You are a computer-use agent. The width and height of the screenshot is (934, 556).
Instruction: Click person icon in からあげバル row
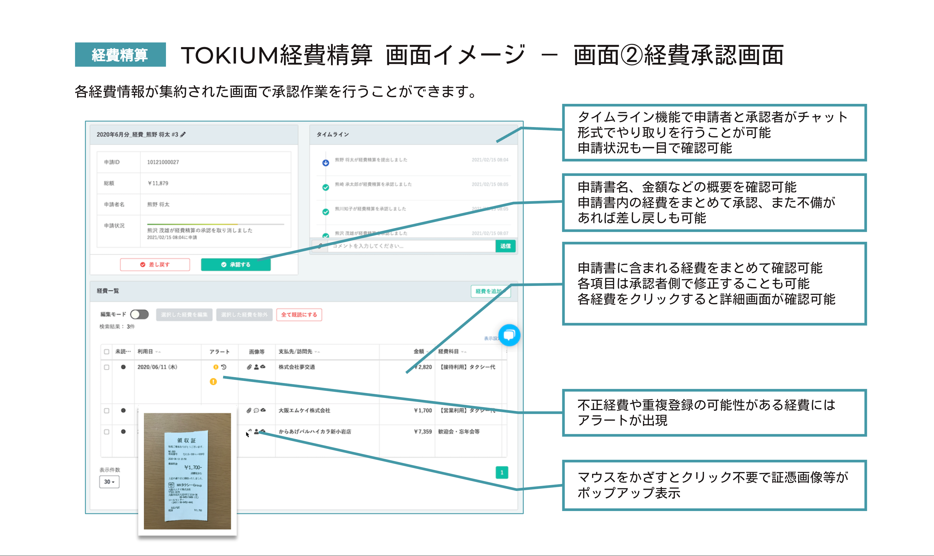pos(256,432)
